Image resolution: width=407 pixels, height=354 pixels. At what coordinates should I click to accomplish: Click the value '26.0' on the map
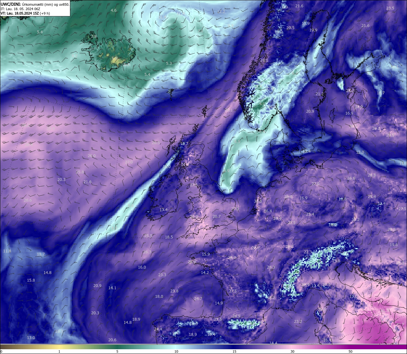(x=92, y=156)
